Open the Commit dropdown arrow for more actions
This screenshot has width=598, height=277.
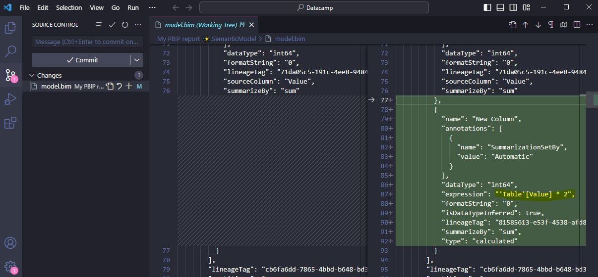tap(137, 60)
